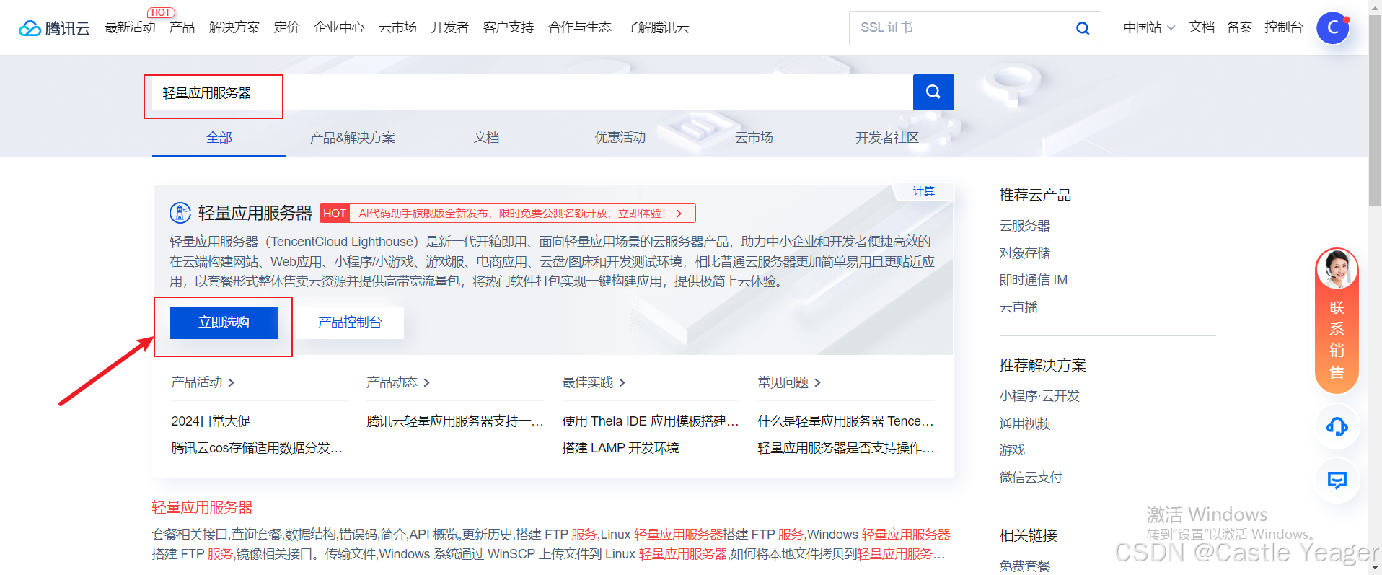Click the 计算 category tag
Screen dimensions: 1382x575
pyautogui.click(x=924, y=191)
